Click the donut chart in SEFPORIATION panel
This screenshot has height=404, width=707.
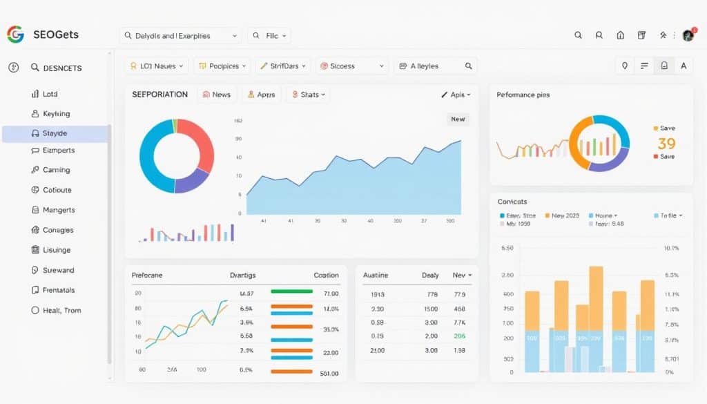(177, 156)
